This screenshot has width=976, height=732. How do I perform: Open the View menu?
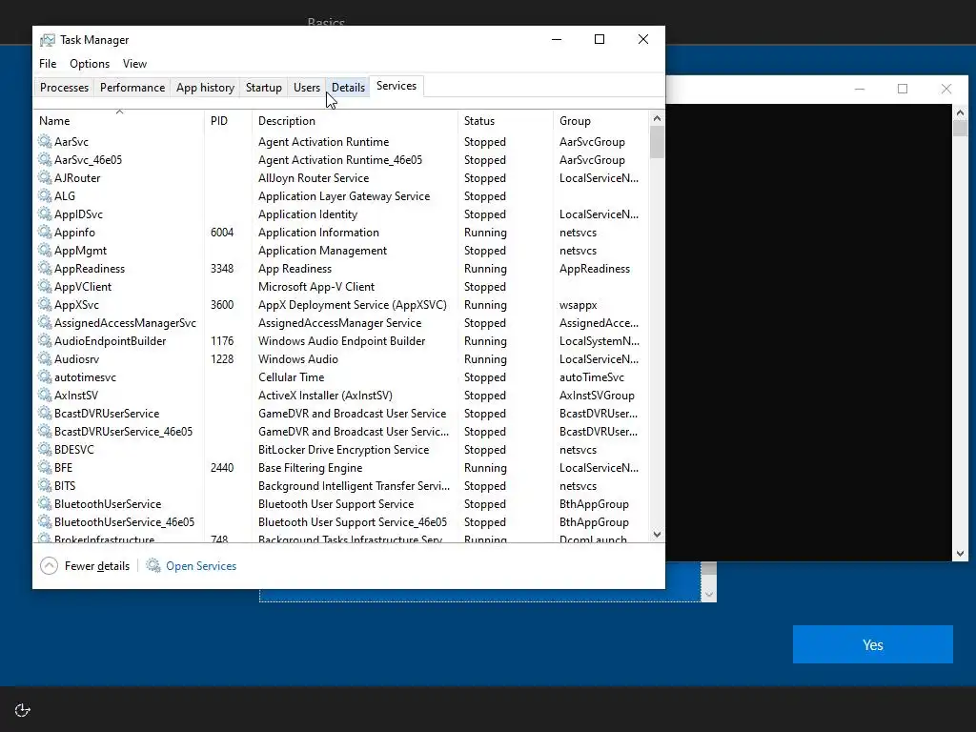tap(134, 64)
